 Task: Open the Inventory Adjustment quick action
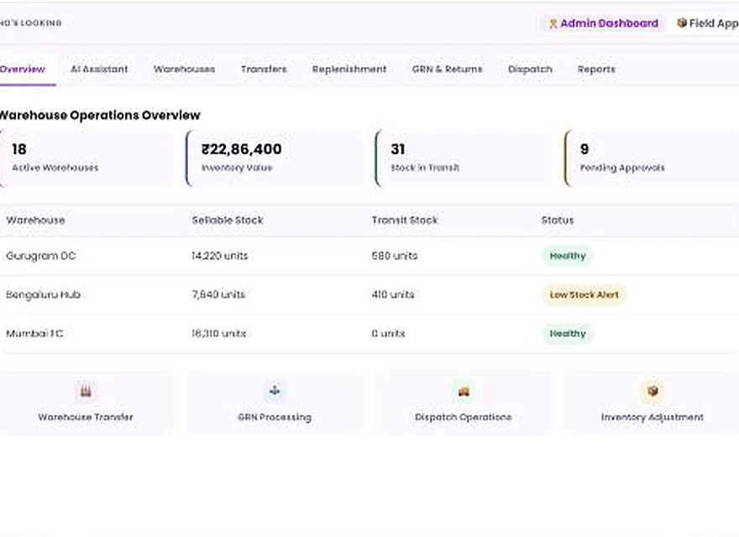point(653,404)
